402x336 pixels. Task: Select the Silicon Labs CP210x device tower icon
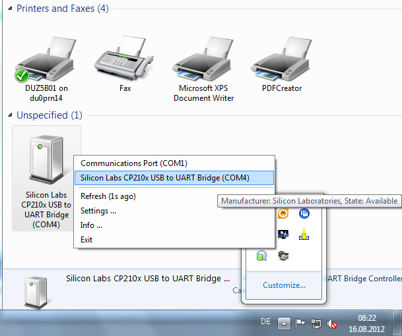(x=46, y=160)
